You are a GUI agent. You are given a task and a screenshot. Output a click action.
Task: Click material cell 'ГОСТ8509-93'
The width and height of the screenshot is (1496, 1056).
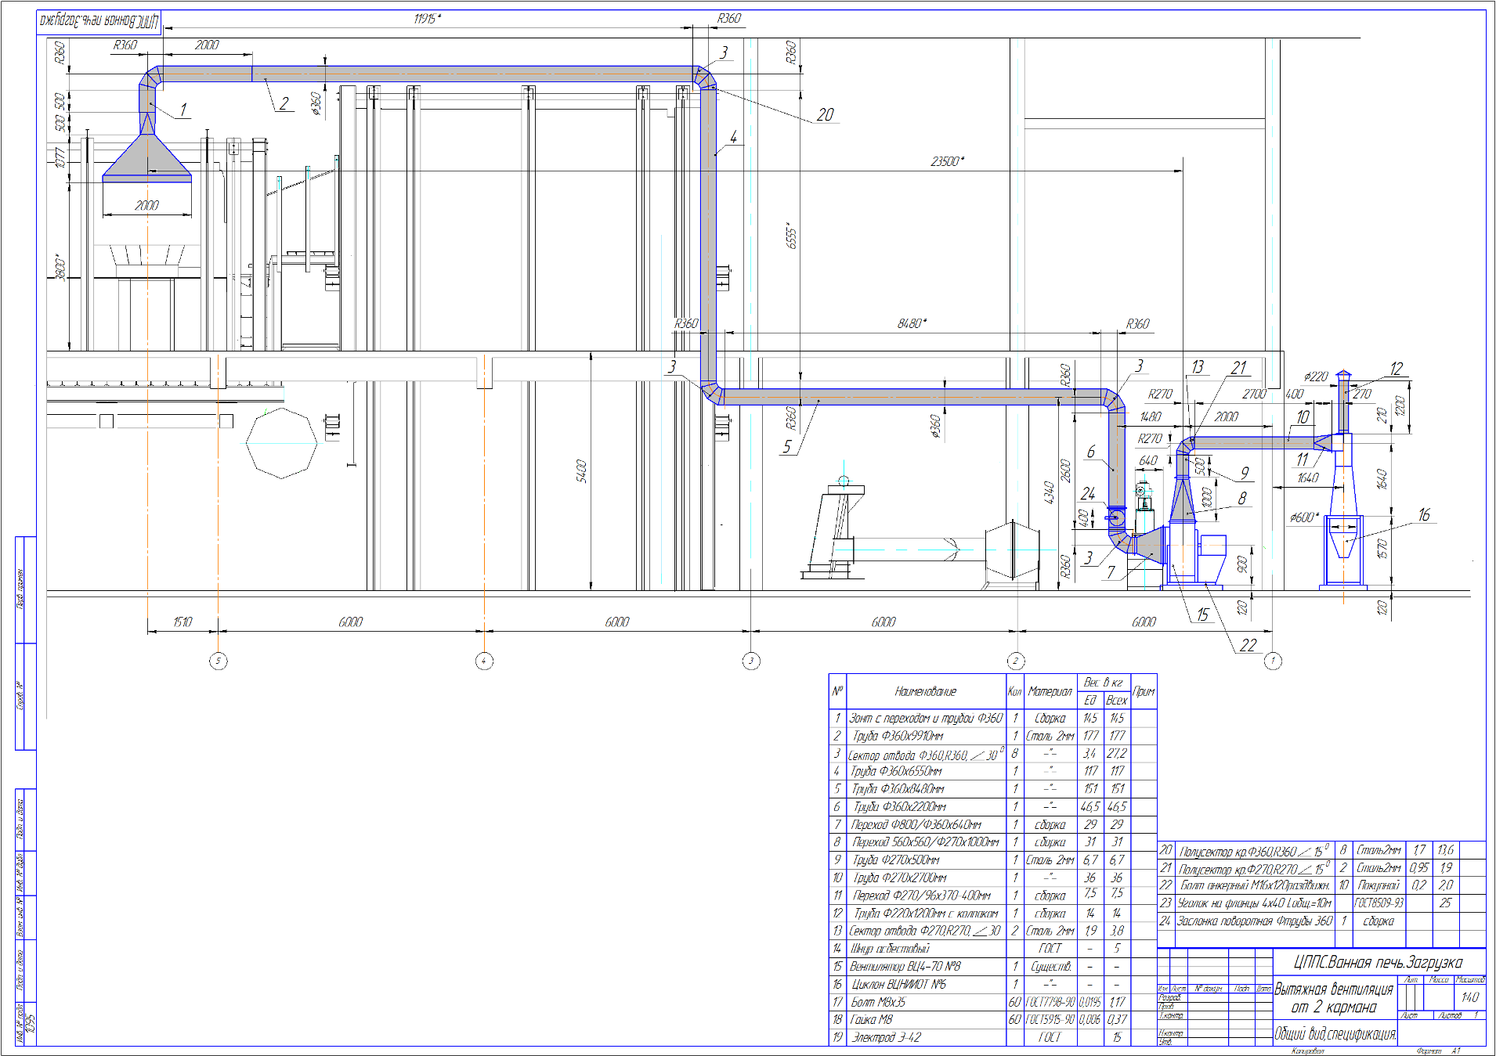pyautogui.click(x=1379, y=903)
